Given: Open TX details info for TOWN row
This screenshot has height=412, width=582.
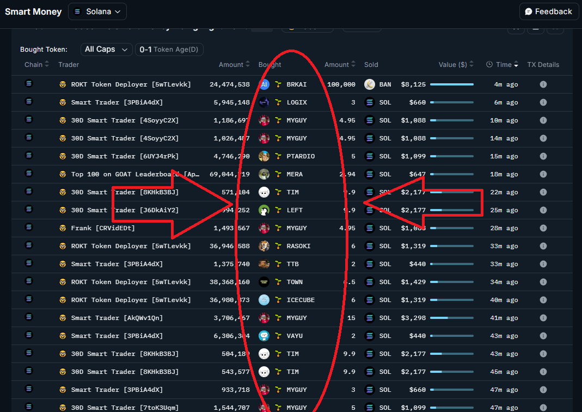Looking at the screenshot, I should (543, 282).
